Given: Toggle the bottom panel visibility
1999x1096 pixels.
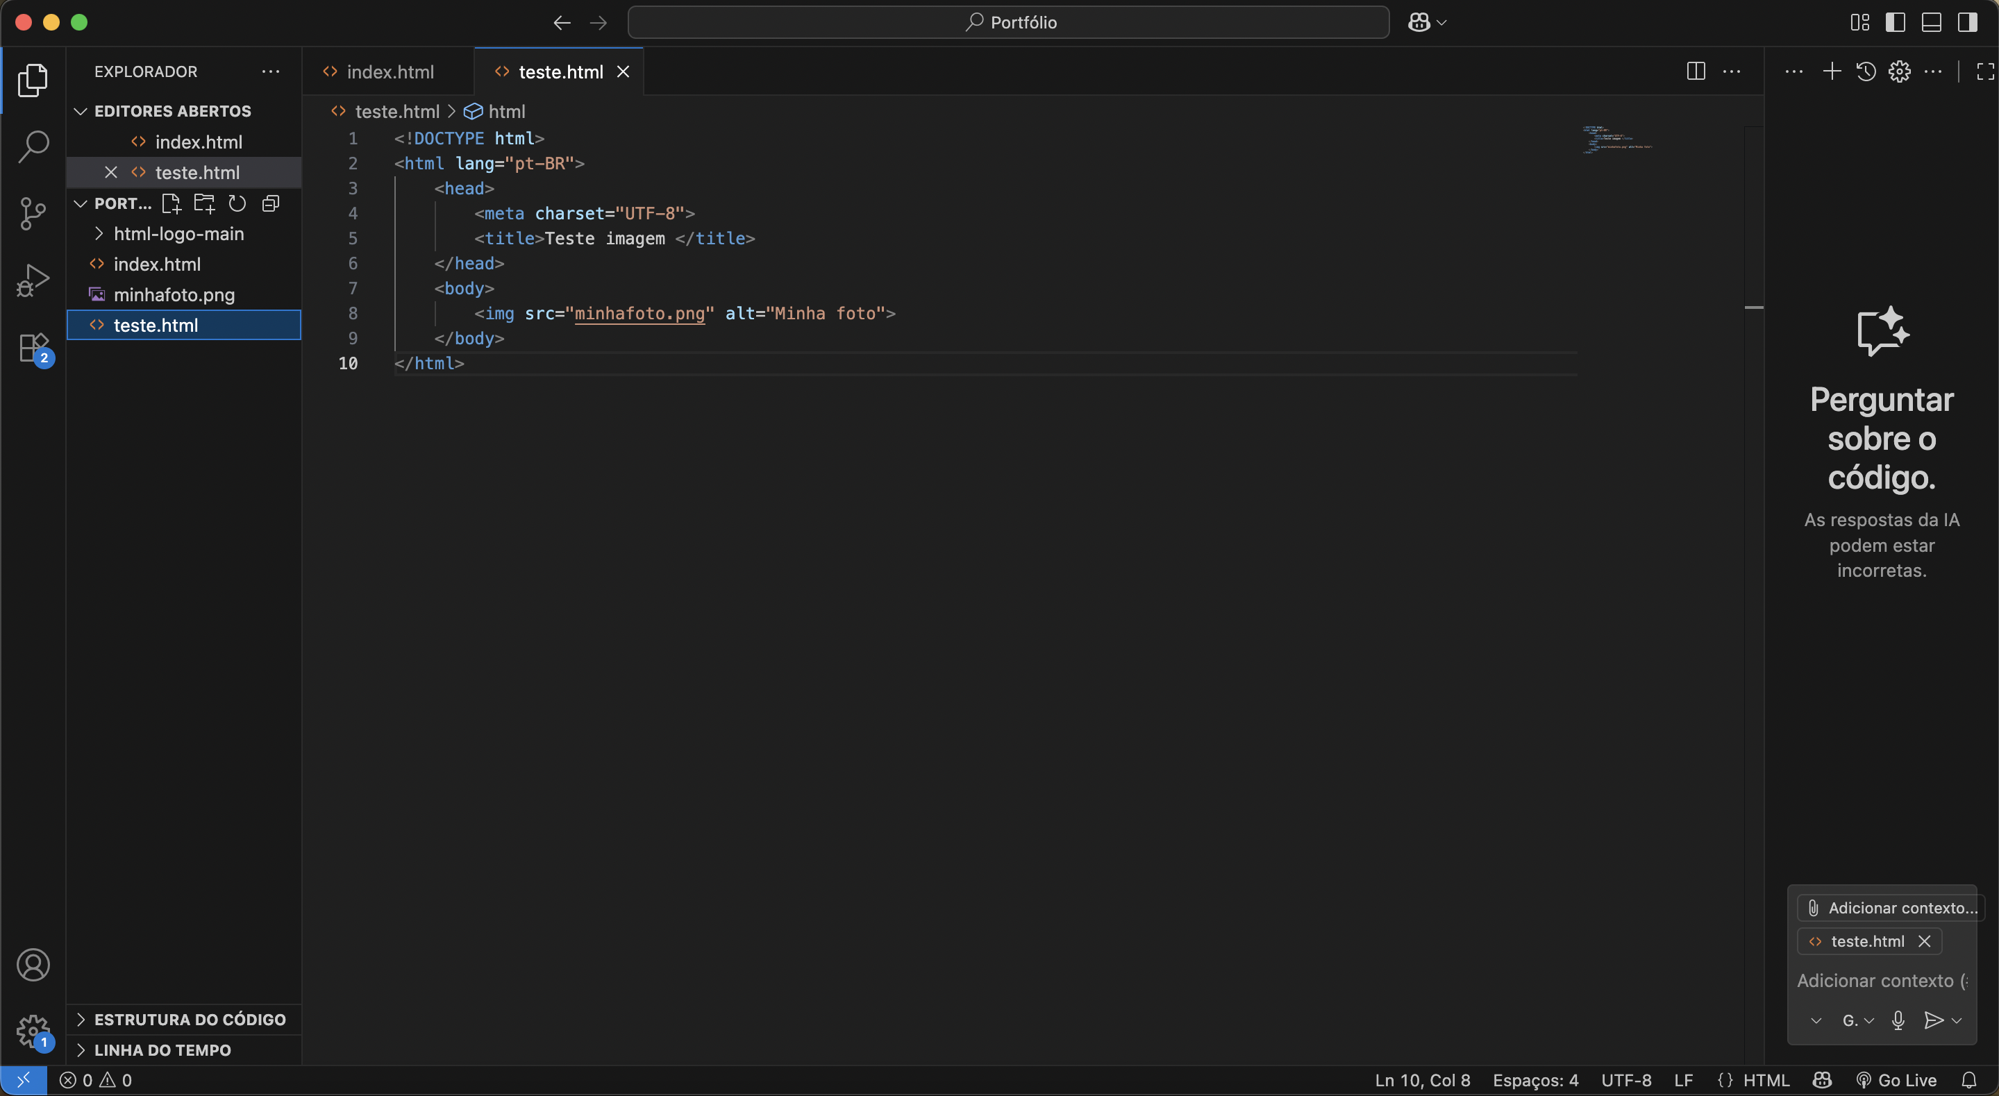Looking at the screenshot, I should pyautogui.click(x=1932, y=22).
